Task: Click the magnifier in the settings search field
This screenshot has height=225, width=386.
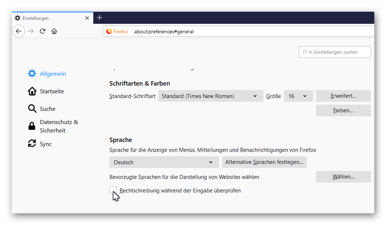Action: [x=305, y=52]
